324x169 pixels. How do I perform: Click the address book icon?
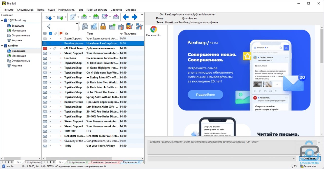click(85, 26)
